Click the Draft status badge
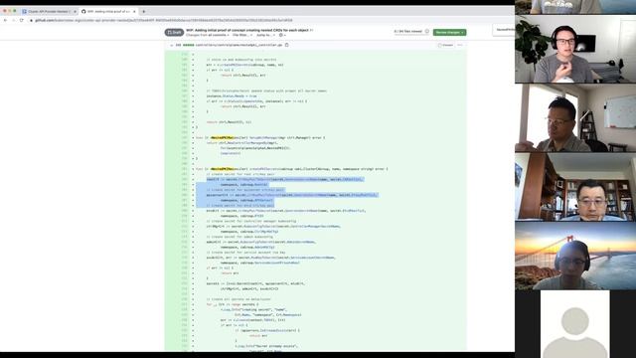The width and height of the screenshot is (636, 358). point(174,32)
